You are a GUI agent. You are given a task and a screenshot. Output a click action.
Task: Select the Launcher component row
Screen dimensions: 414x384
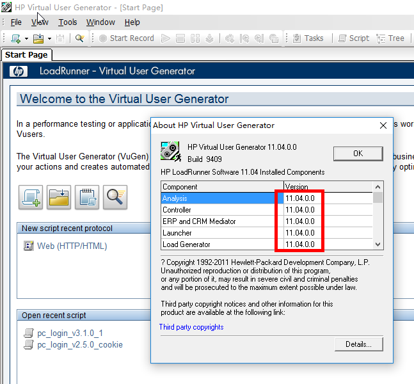(x=267, y=233)
